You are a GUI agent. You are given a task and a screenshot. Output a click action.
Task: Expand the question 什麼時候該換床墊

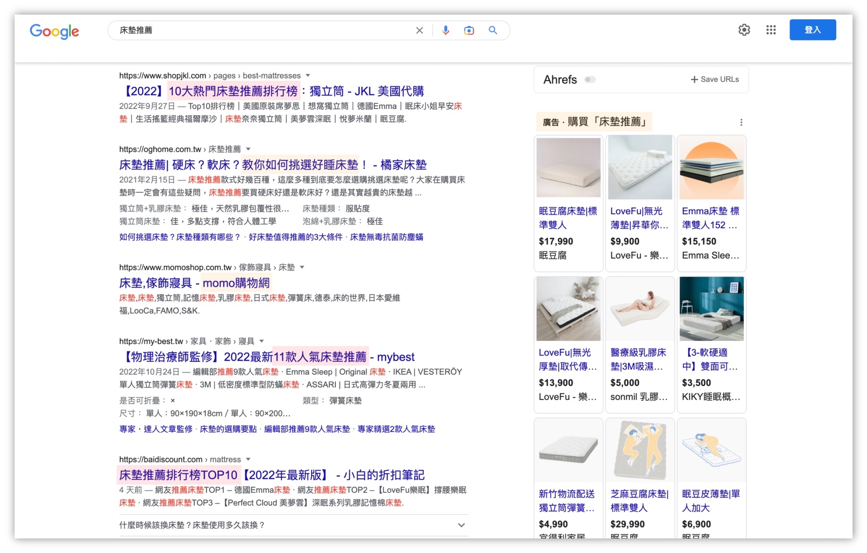click(x=461, y=525)
